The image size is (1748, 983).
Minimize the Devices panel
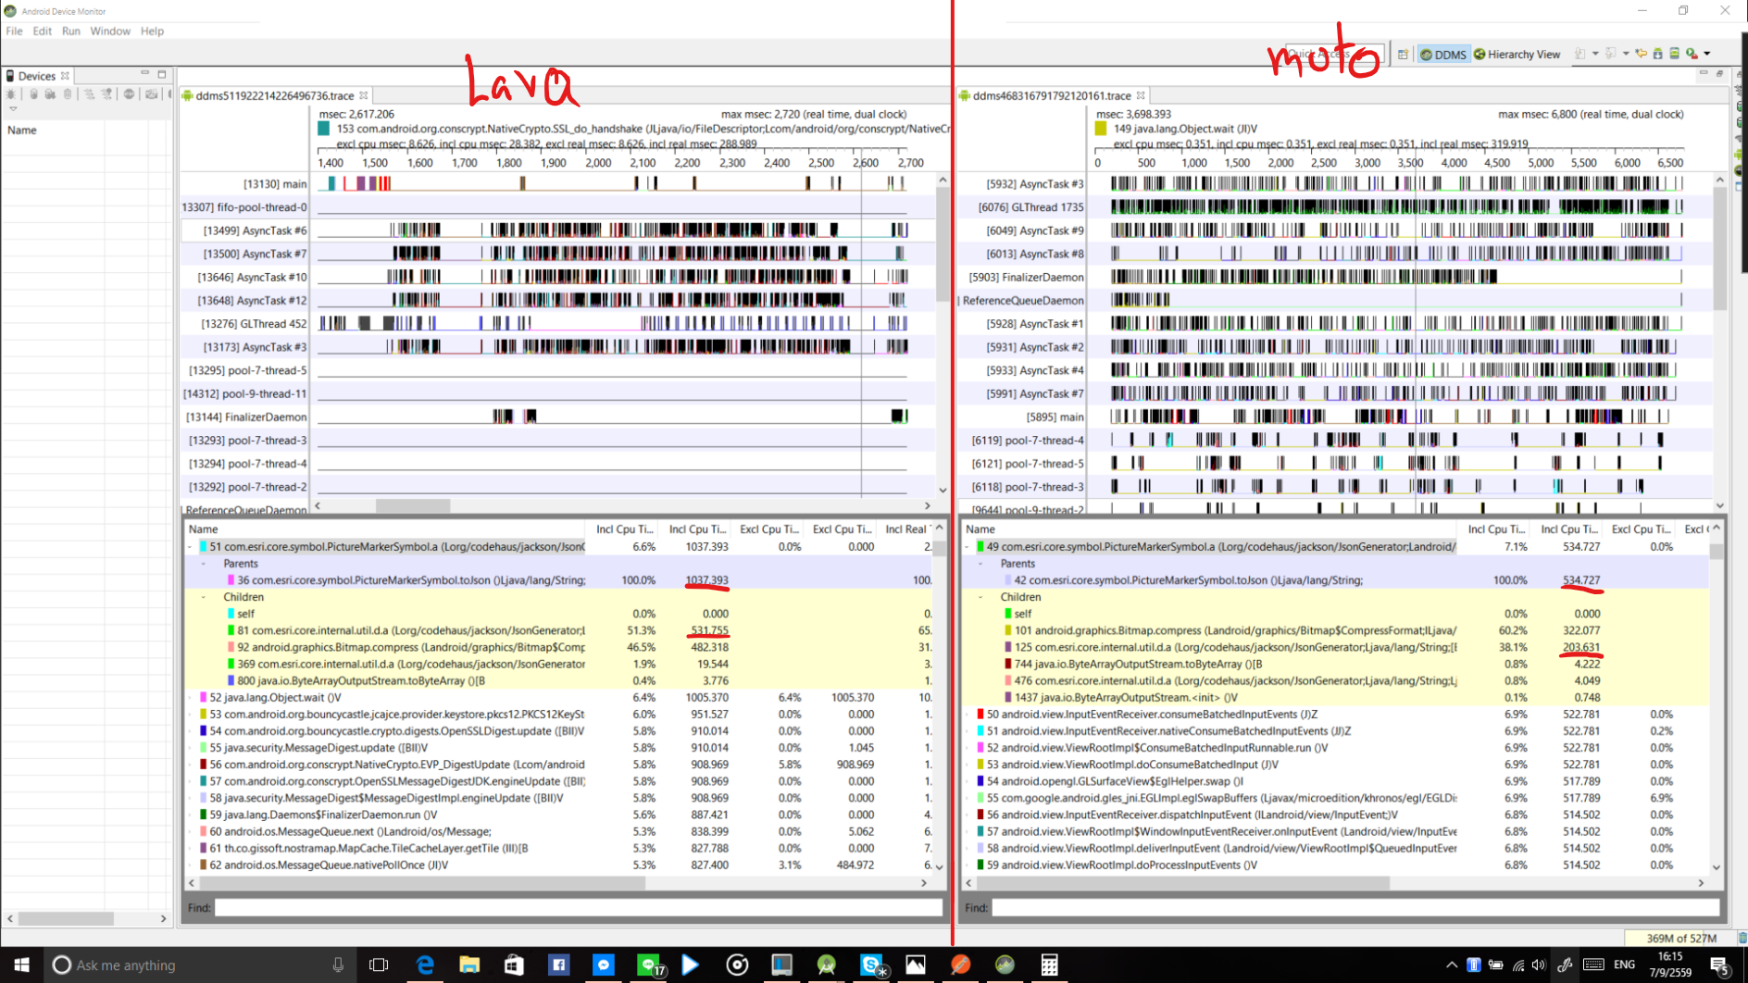tap(144, 74)
